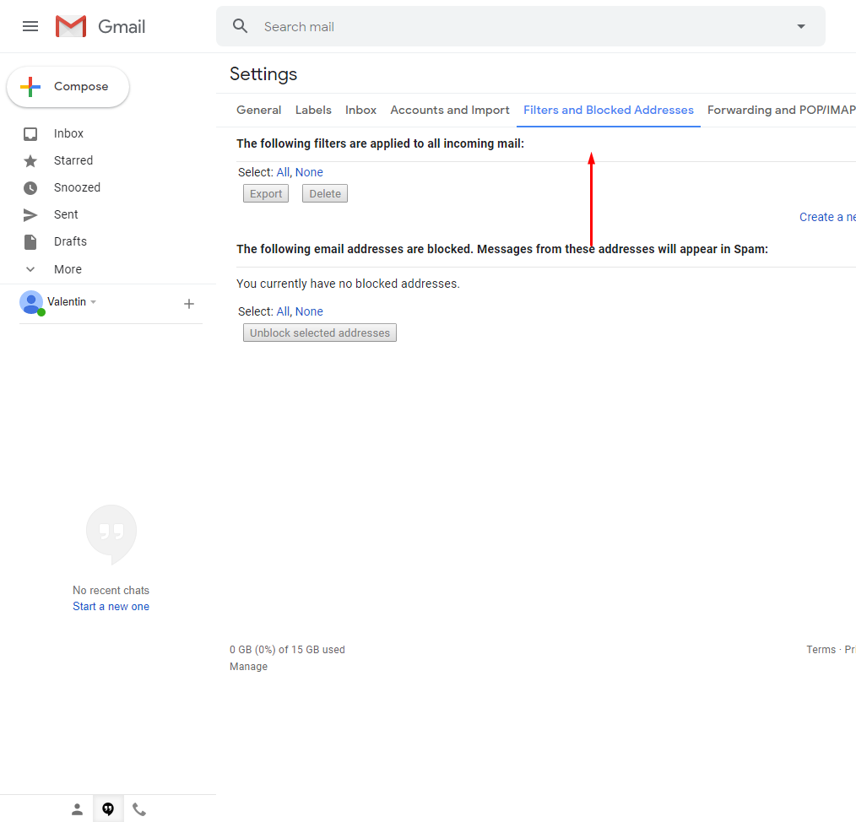Click Valentin's avatar icon
Viewport: 856px width, 822px height.
click(31, 302)
